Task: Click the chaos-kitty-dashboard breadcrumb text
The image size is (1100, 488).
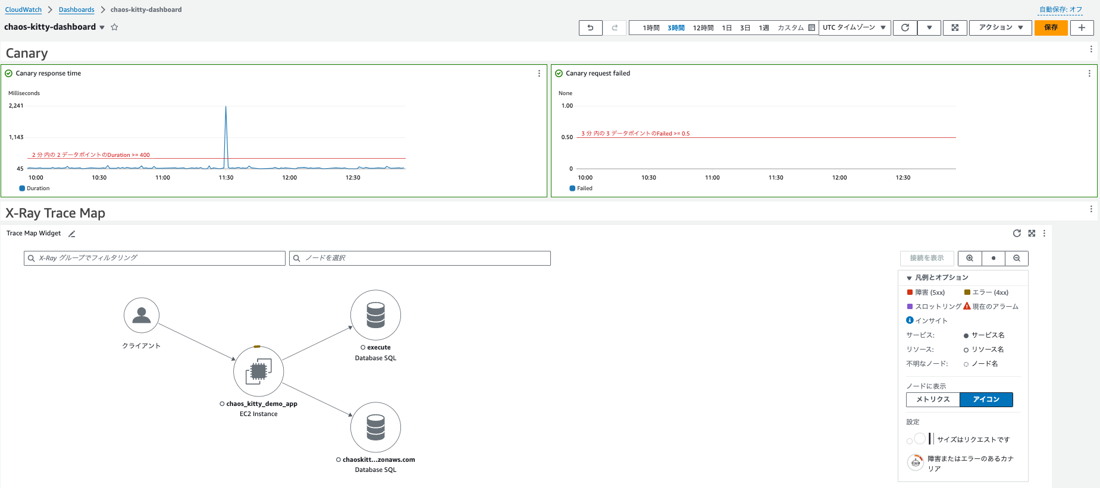Action: (x=146, y=10)
